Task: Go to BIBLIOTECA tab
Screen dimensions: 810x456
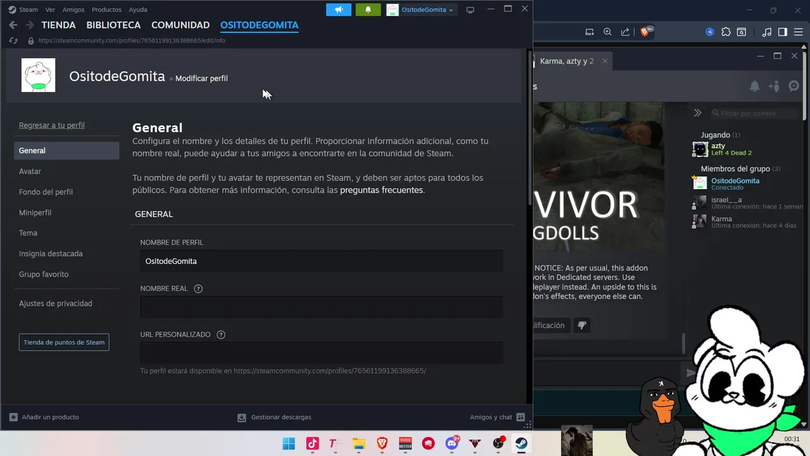Action: (113, 25)
